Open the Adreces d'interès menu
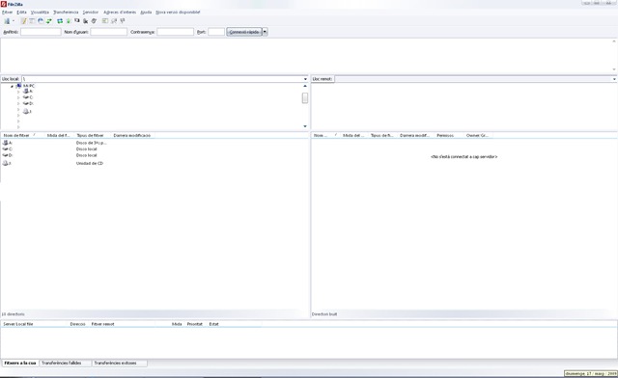The width and height of the screenshot is (618, 378). pos(120,13)
